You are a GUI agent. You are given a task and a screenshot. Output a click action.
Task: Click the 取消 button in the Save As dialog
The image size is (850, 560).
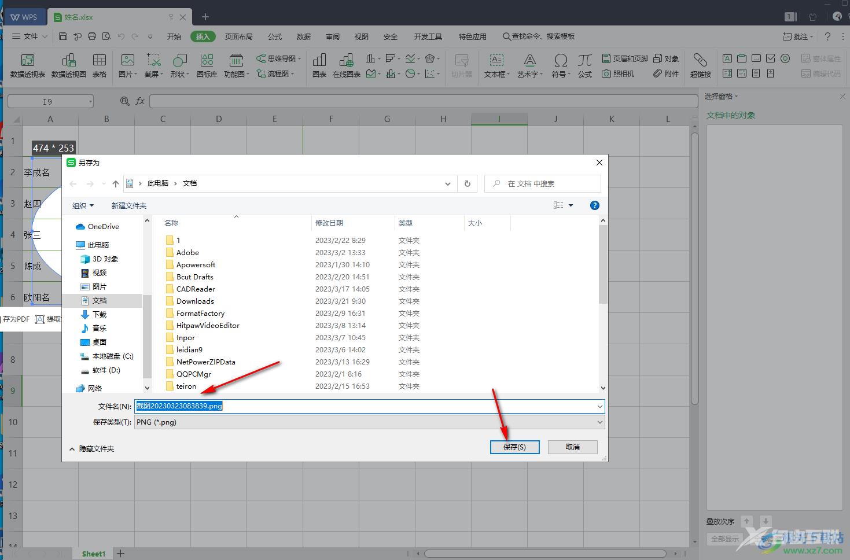(572, 447)
